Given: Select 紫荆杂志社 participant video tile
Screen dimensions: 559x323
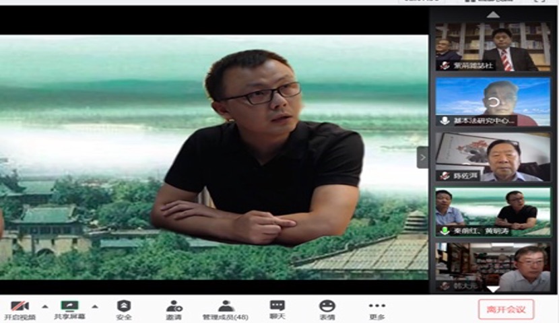Looking at the screenshot, I should tap(492, 46).
